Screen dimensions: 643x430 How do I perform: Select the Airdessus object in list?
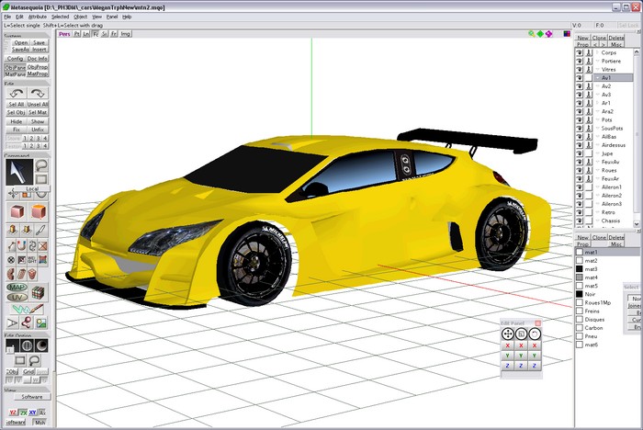coord(615,145)
